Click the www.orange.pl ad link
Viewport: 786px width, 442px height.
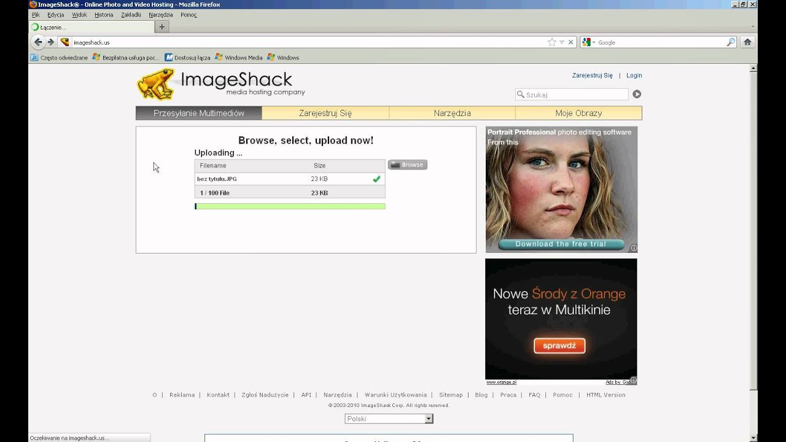[501, 382]
